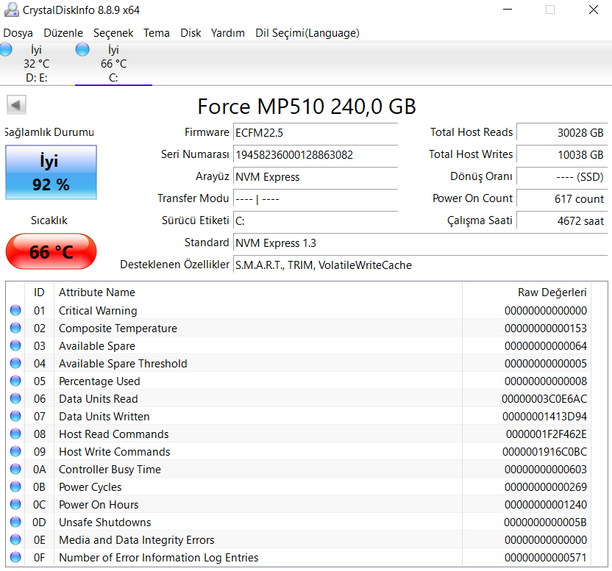Open the Dosya menu

[18, 33]
